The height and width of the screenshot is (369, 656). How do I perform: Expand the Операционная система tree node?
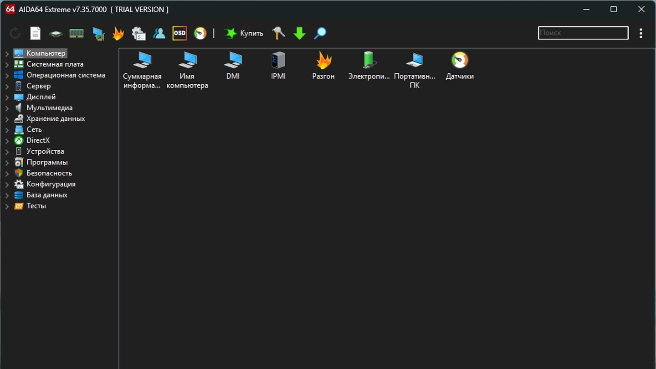(x=7, y=76)
